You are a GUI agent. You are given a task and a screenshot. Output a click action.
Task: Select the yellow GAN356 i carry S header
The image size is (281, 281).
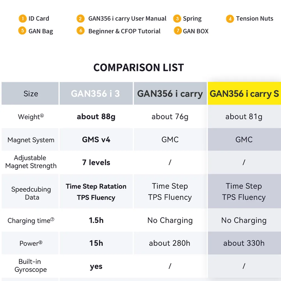pyautogui.click(x=244, y=94)
